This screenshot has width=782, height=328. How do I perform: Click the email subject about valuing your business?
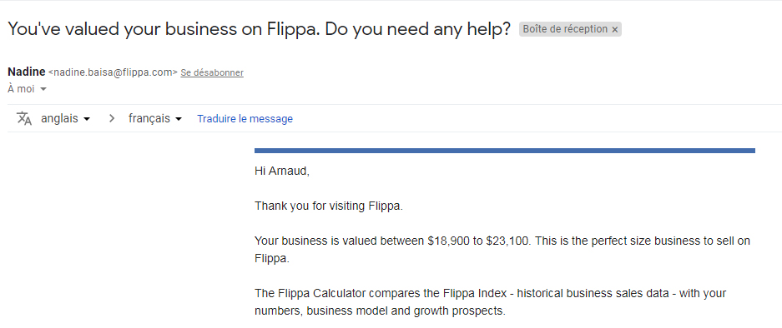[260, 29]
